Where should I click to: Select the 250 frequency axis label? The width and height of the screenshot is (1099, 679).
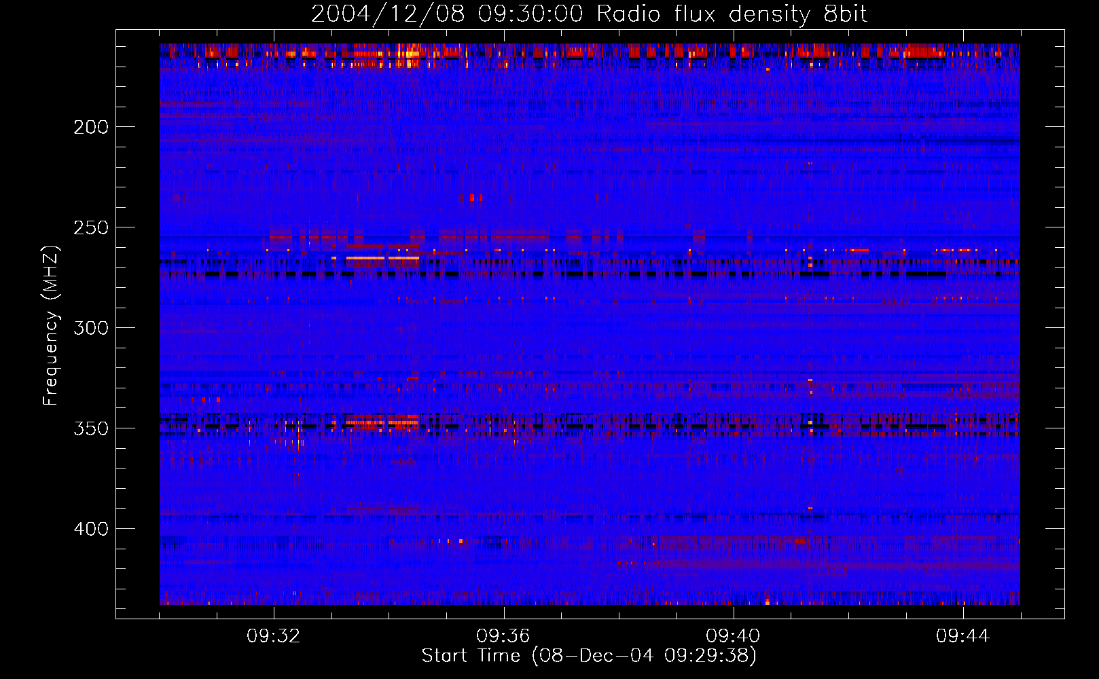(91, 227)
